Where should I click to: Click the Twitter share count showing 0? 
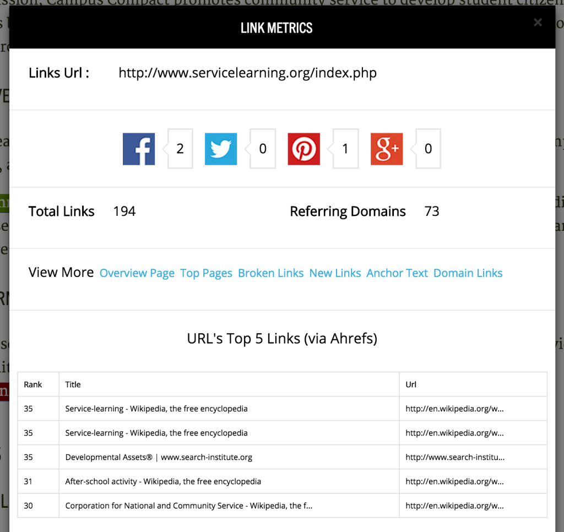coord(263,149)
